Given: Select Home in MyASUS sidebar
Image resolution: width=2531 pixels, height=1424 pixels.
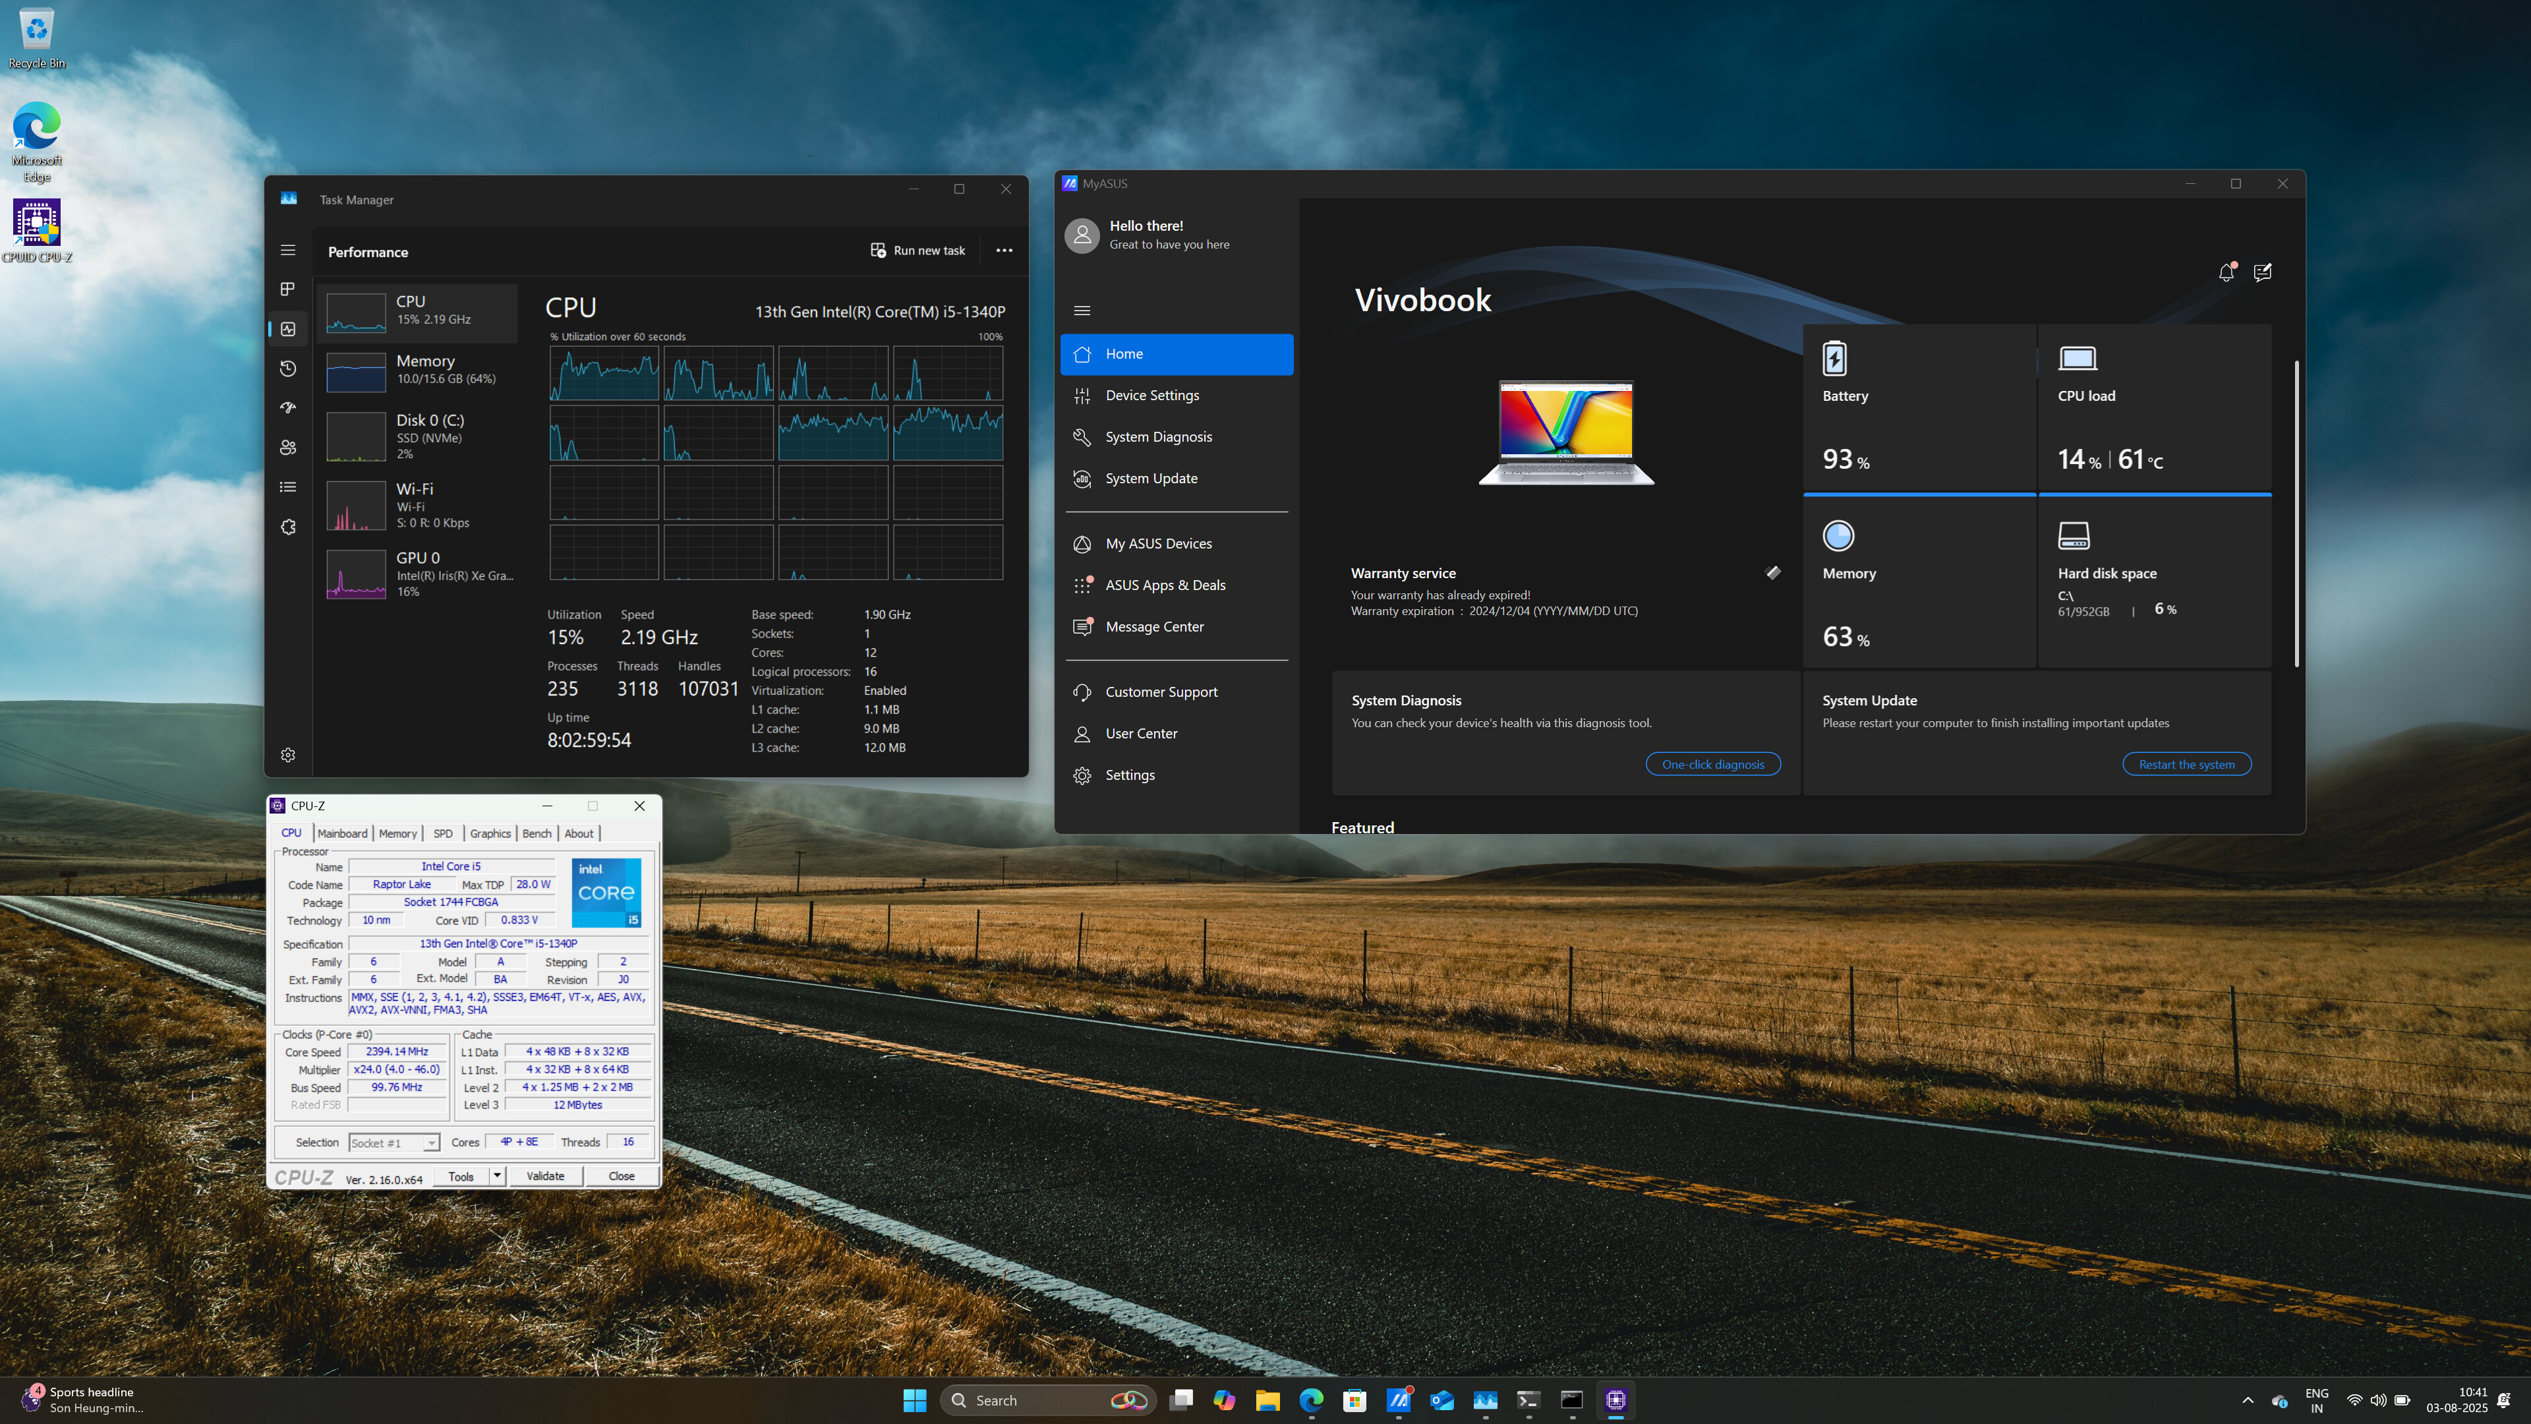Looking at the screenshot, I should point(1176,354).
